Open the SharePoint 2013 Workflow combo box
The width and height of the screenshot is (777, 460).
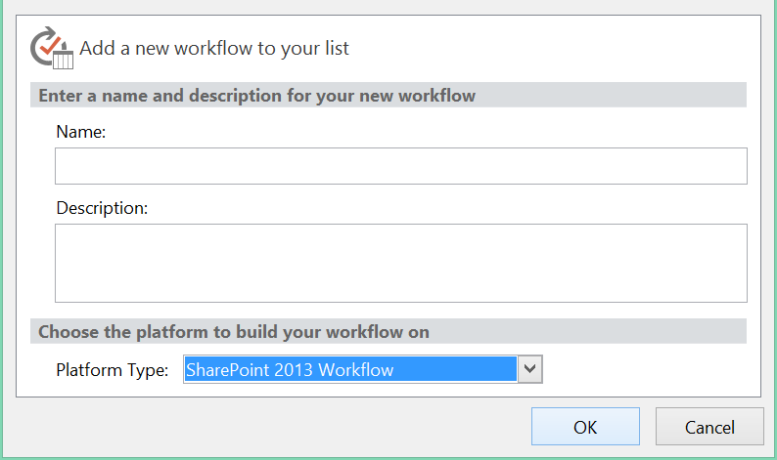[x=362, y=369]
